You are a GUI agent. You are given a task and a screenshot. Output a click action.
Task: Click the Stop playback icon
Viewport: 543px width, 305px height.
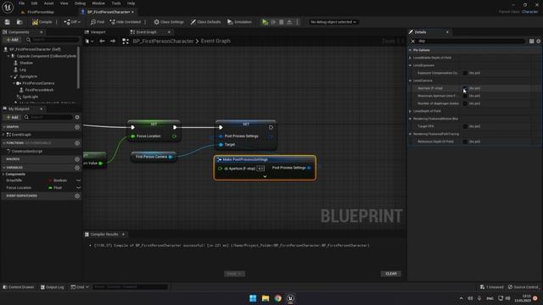281,22
